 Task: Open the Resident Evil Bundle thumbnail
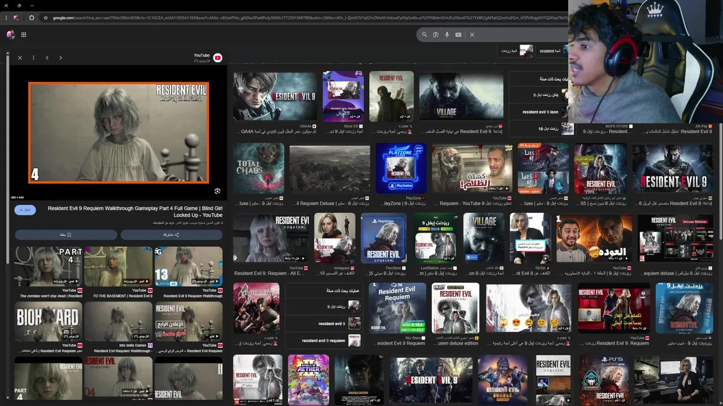(x=503, y=379)
